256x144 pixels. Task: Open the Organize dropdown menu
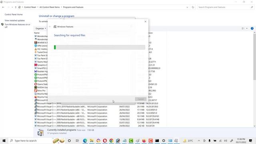coord(41,28)
